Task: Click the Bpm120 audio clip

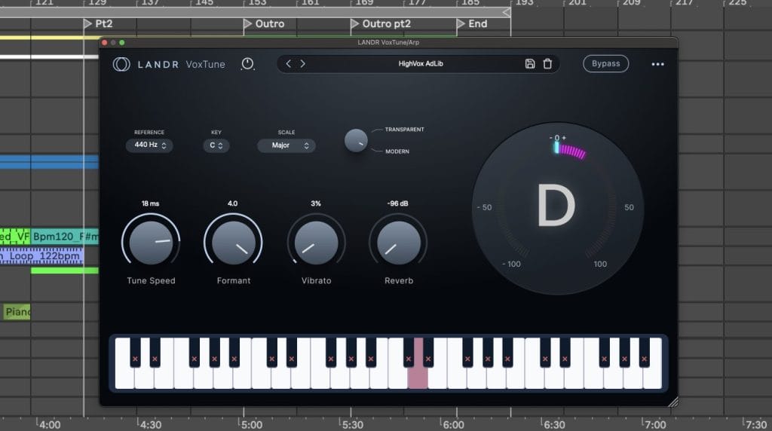Action: (x=64, y=237)
